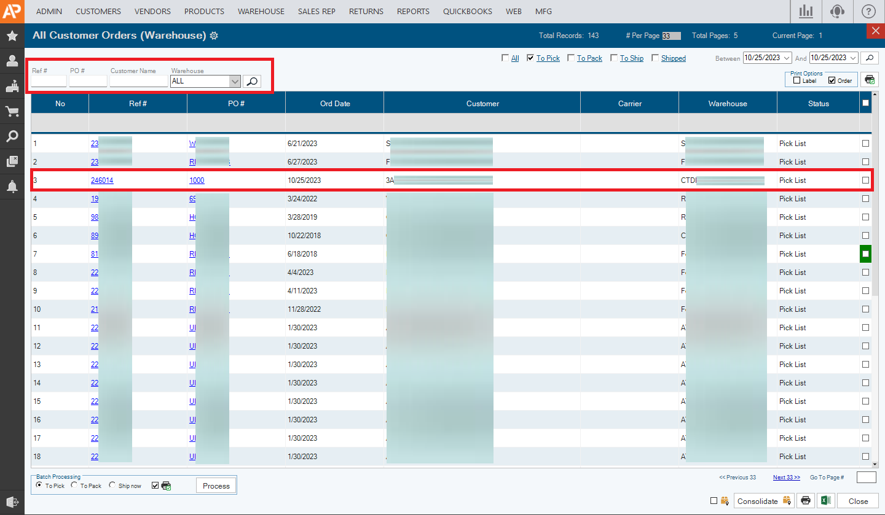Image resolution: width=885 pixels, height=515 pixels.
Task: Open order reference 246014 link
Action: [102, 180]
